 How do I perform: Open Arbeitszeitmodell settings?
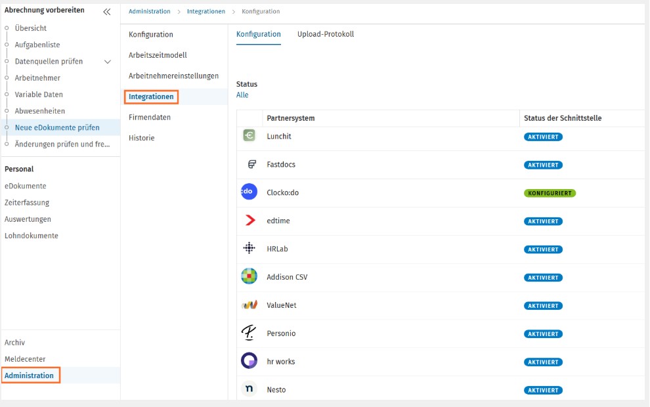158,55
